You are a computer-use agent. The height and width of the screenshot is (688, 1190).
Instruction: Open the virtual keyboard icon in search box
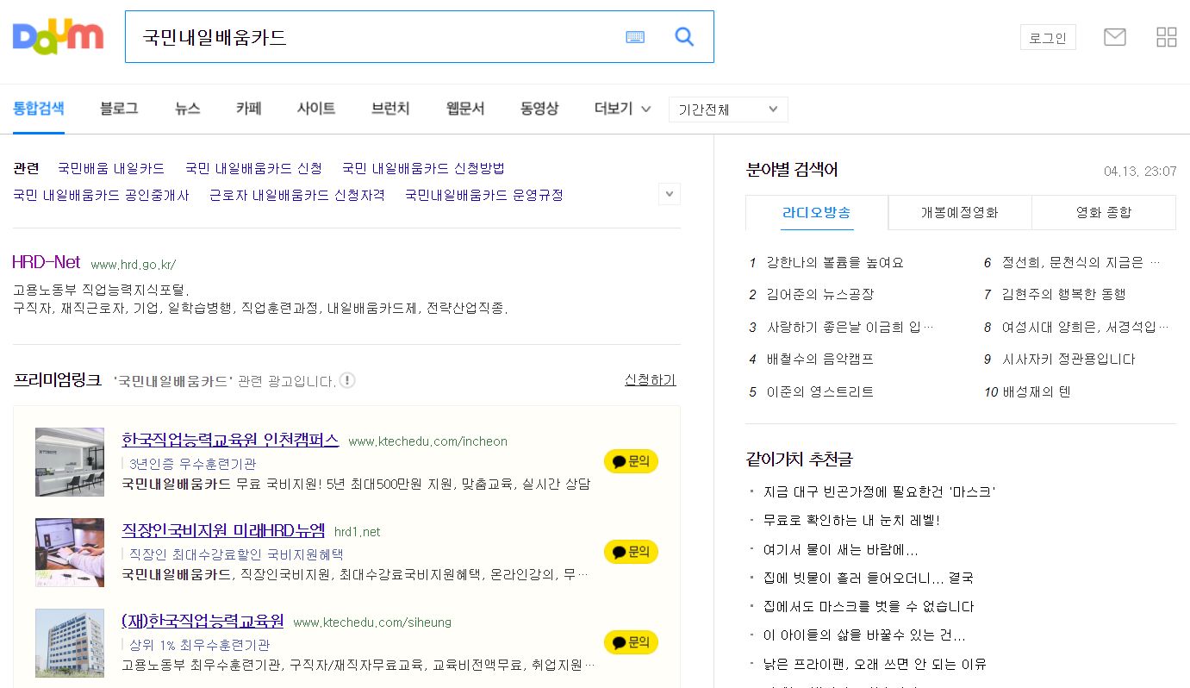tap(635, 37)
